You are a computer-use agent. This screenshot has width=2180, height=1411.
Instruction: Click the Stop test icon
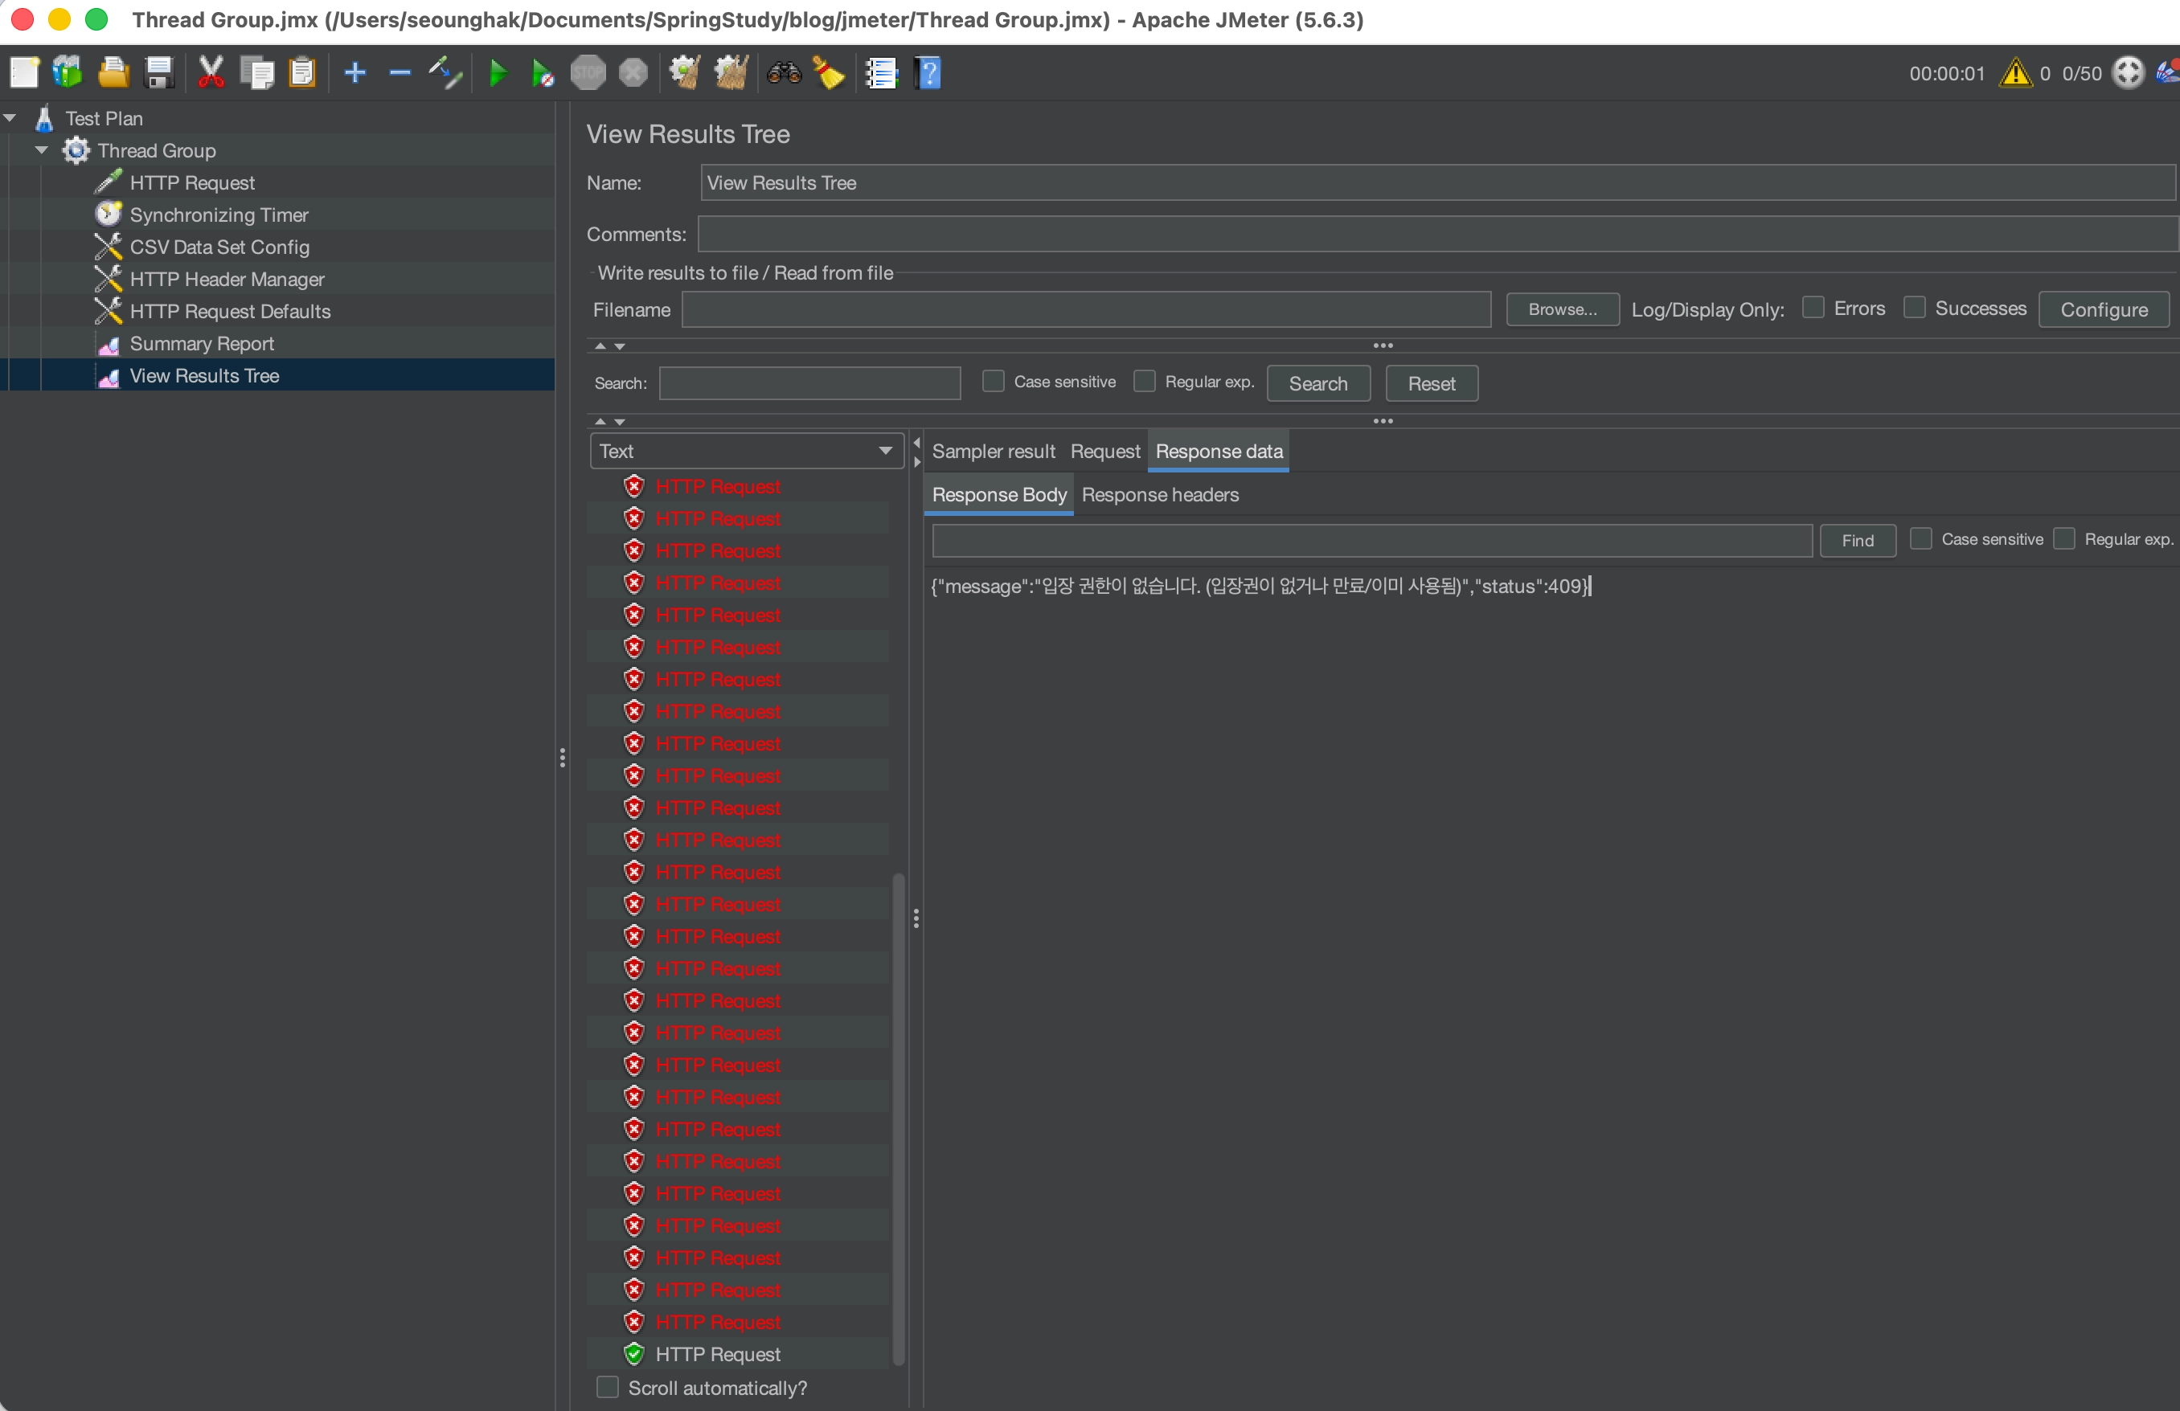click(x=588, y=72)
